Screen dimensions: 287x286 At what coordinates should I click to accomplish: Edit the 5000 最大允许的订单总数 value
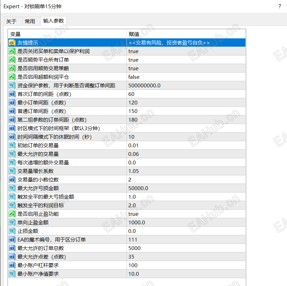coord(186,248)
